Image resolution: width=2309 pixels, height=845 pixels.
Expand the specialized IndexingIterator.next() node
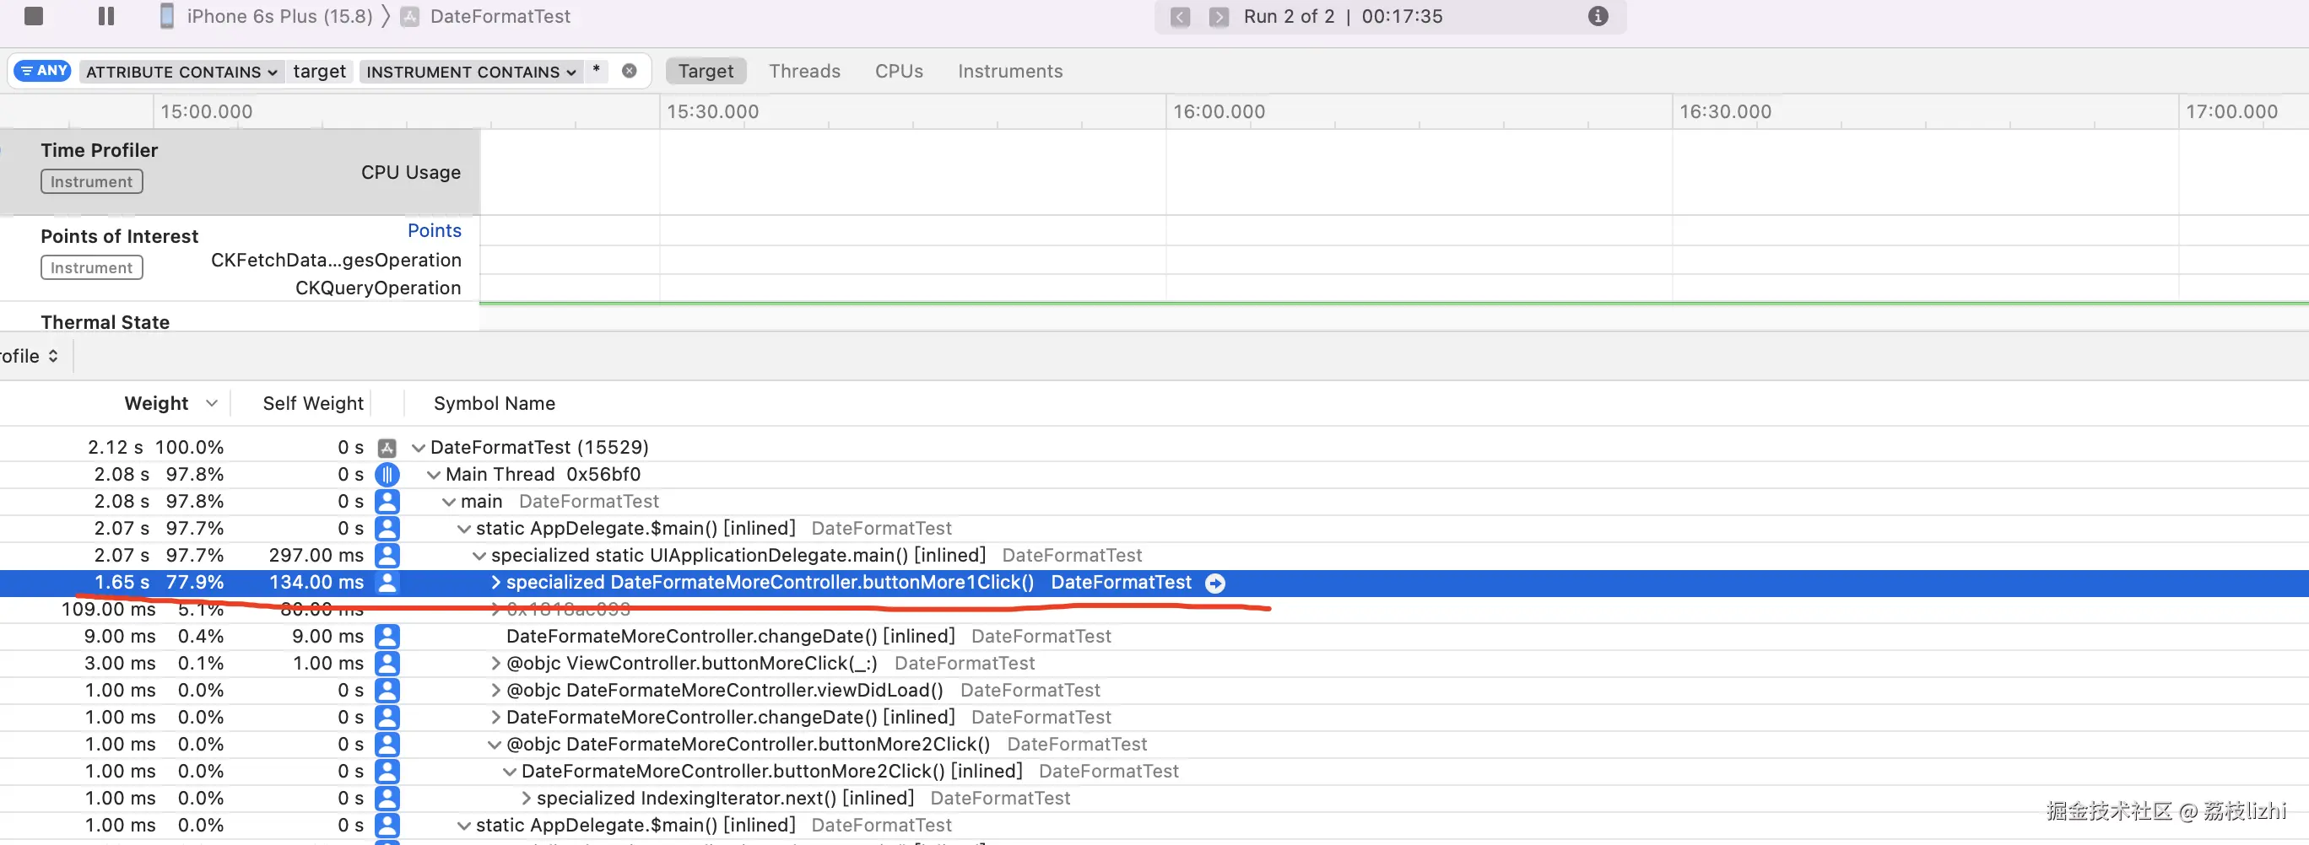click(526, 799)
